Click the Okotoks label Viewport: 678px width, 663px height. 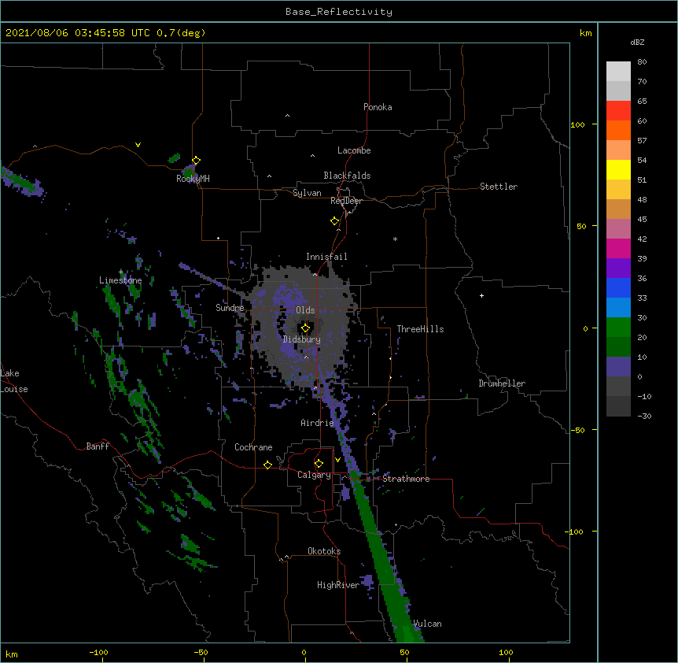(x=324, y=551)
